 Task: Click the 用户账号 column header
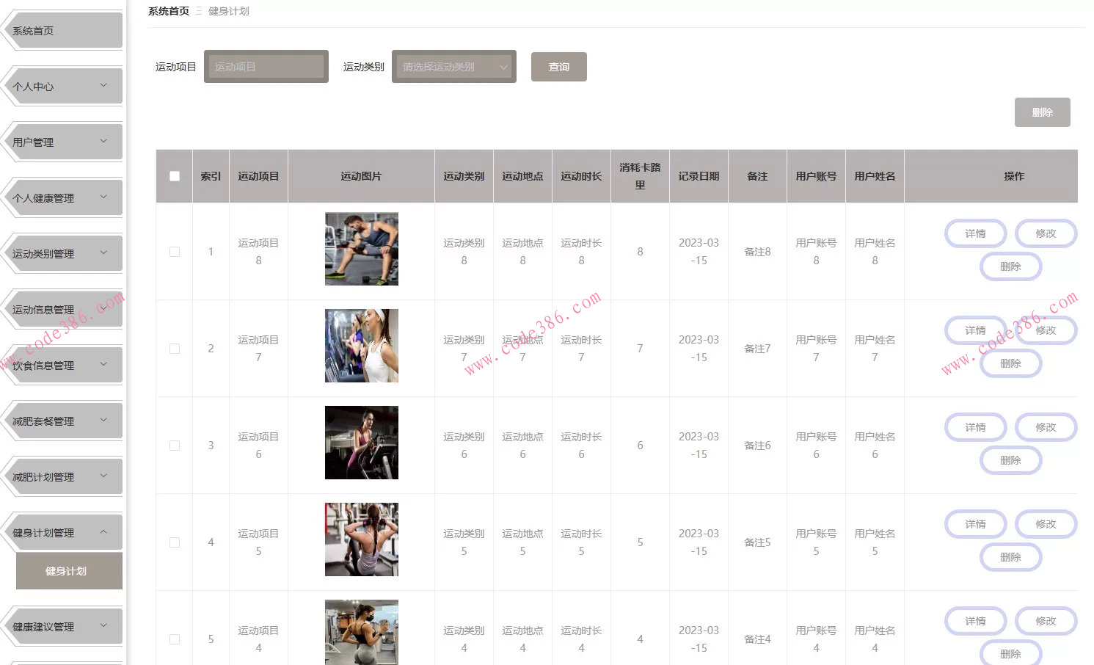(x=816, y=176)
